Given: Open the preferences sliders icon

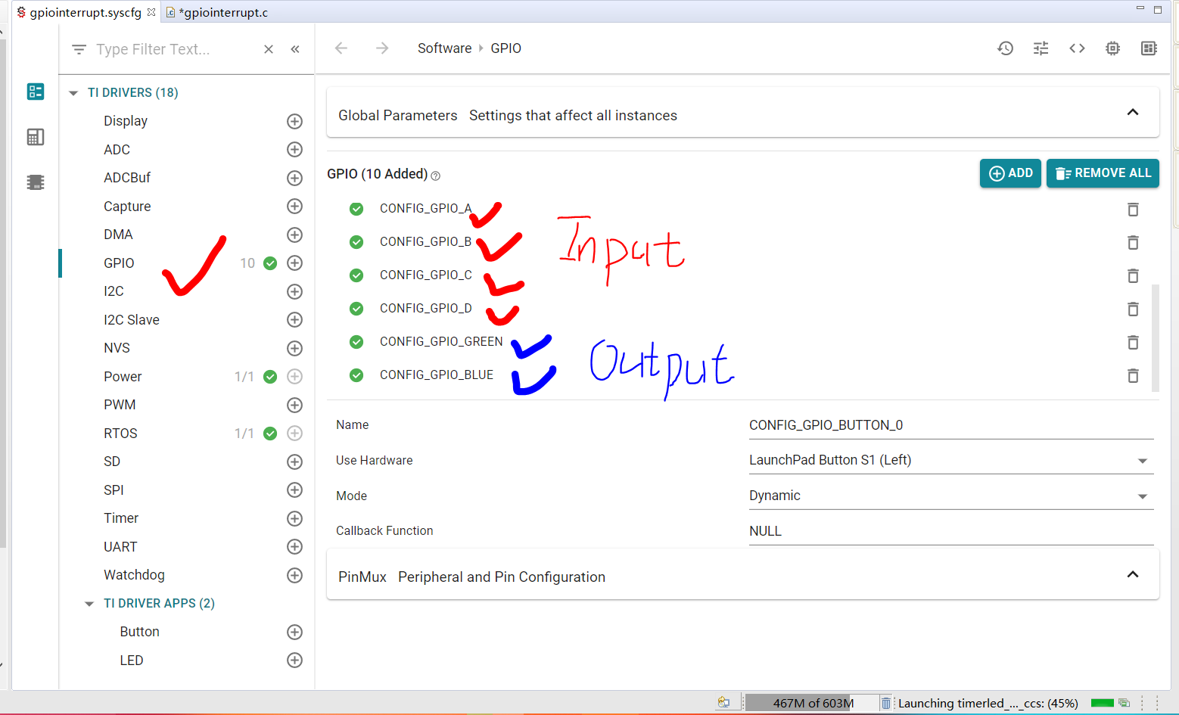Looking at the screenshot, I should pos(1041,48).
